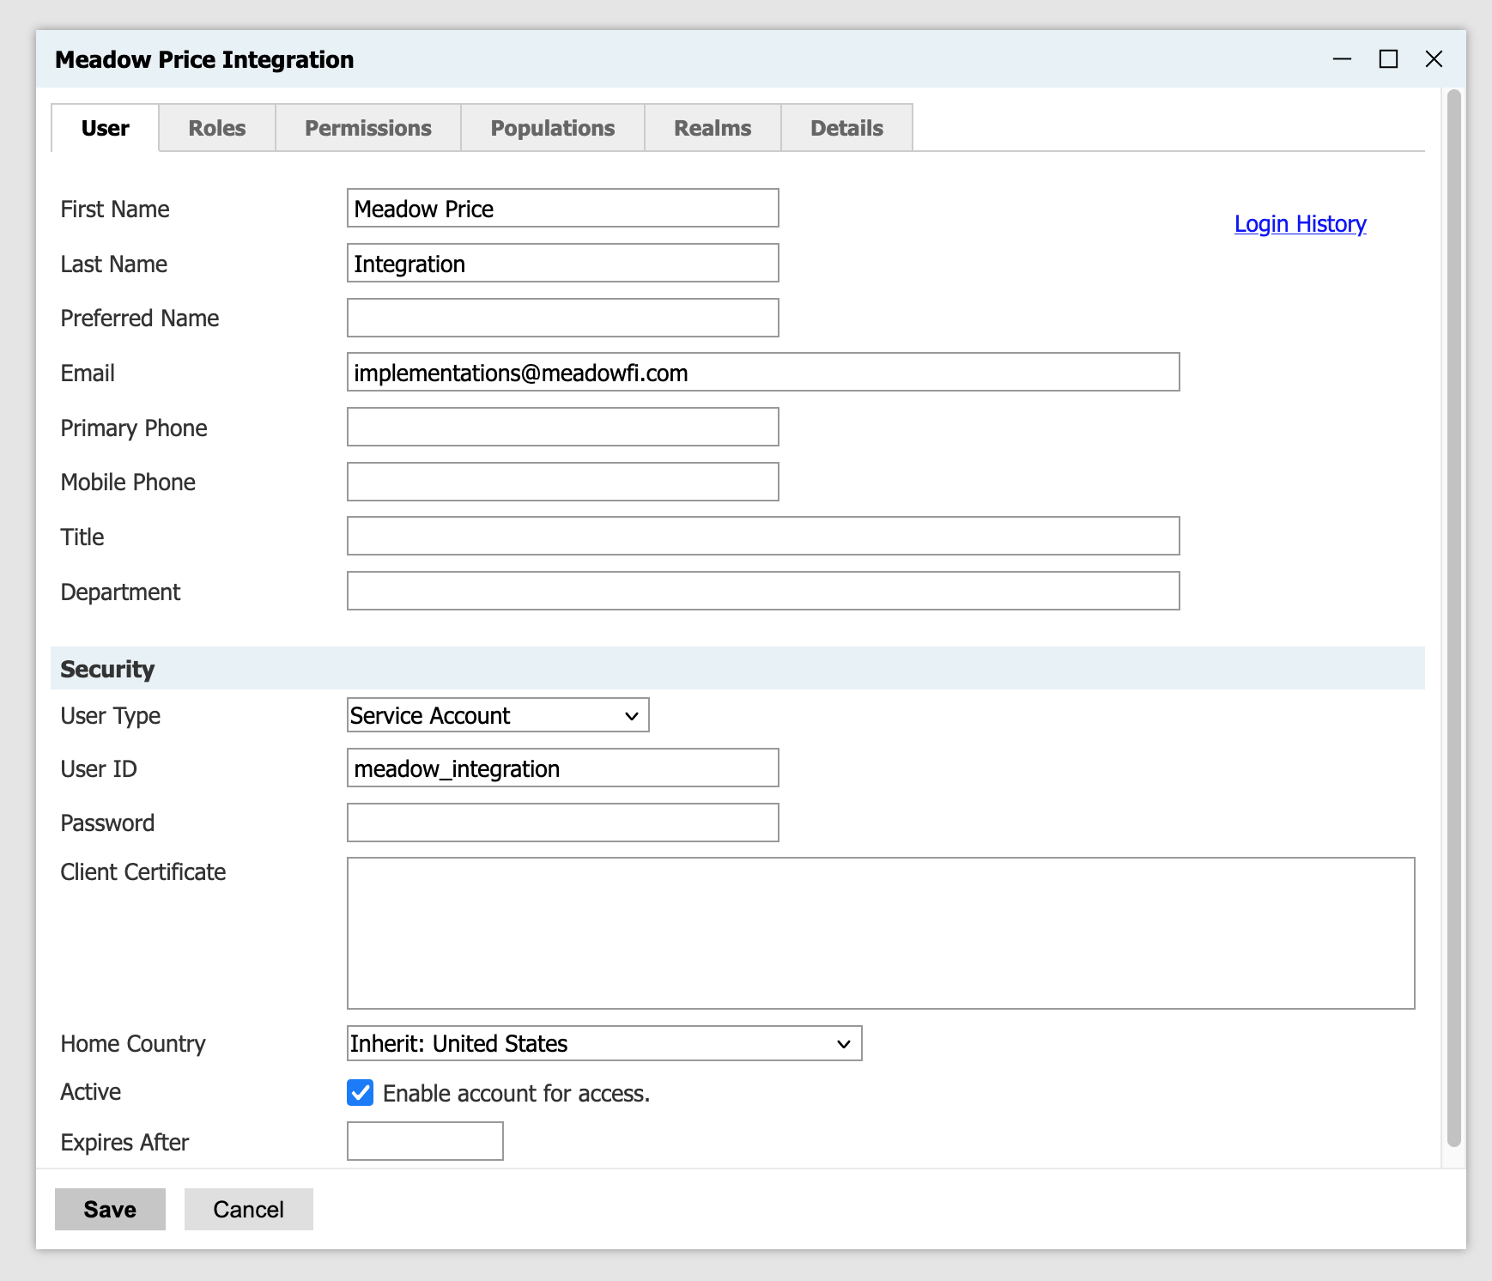Switch to the Roles tab
This screenshot has width=1492, height=1281.
point(217,128)
